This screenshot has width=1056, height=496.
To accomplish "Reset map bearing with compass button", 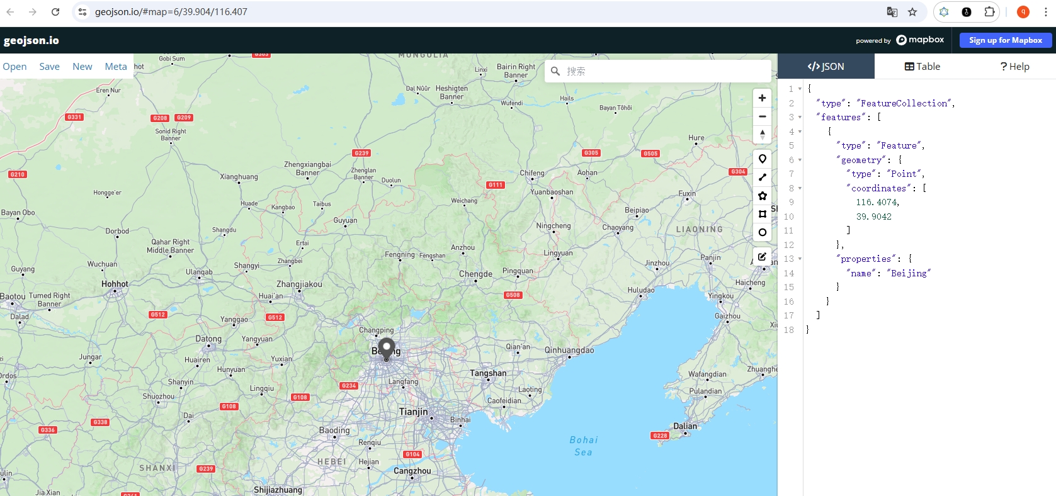I will 762,135.
